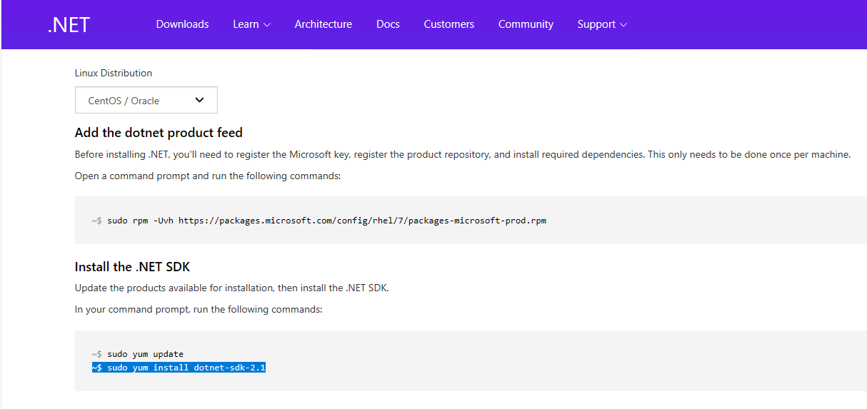Click the Linux Distribution label
This screenshot has height=409, width=867.
[x=114, y=73]
